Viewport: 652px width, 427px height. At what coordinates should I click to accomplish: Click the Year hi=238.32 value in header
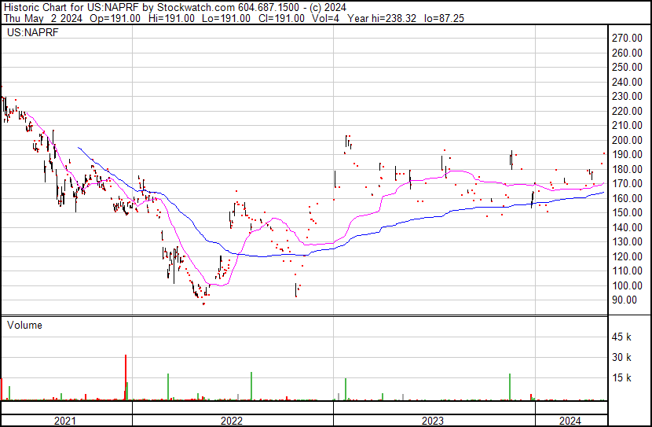pos(382,18)
